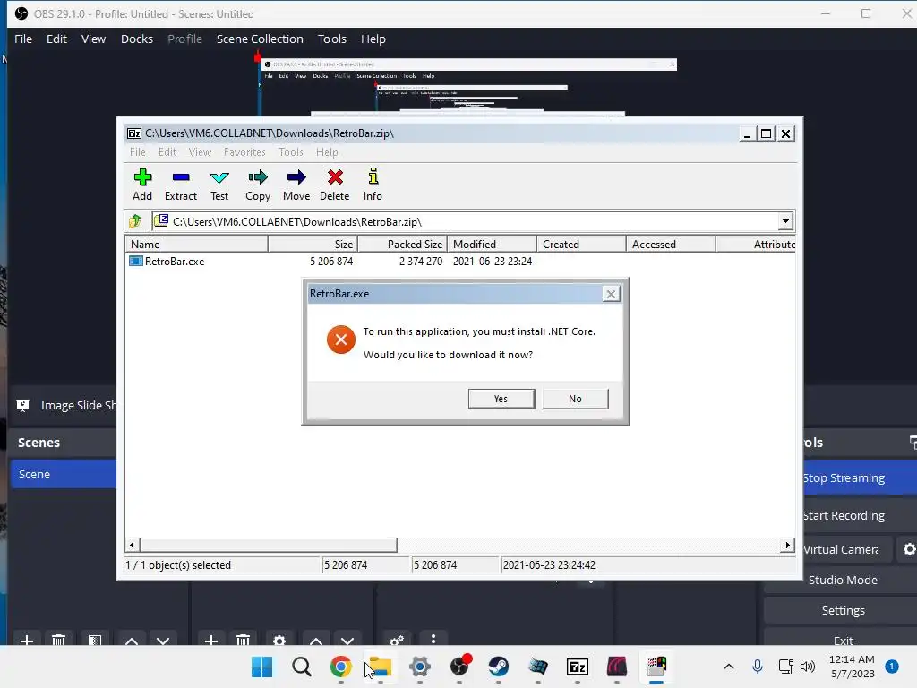Open audio mixer three-dot menu
Screen dimensions: 917x688
433,639
